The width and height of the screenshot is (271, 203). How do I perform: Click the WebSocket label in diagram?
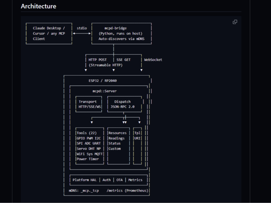click(153, 60)
